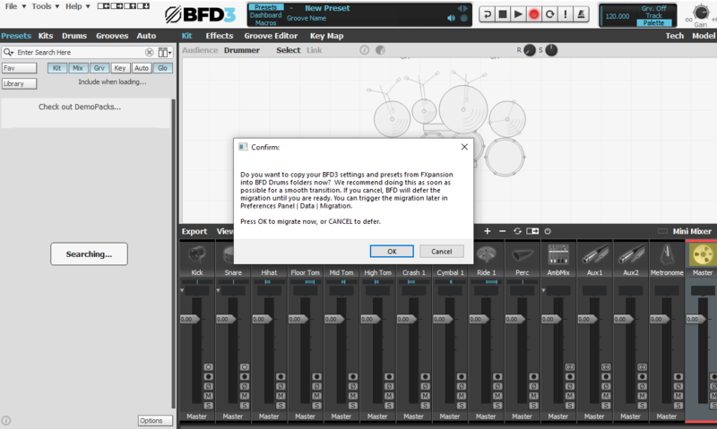
Task: Click the panic exclamation button
Action: (566, 14)
